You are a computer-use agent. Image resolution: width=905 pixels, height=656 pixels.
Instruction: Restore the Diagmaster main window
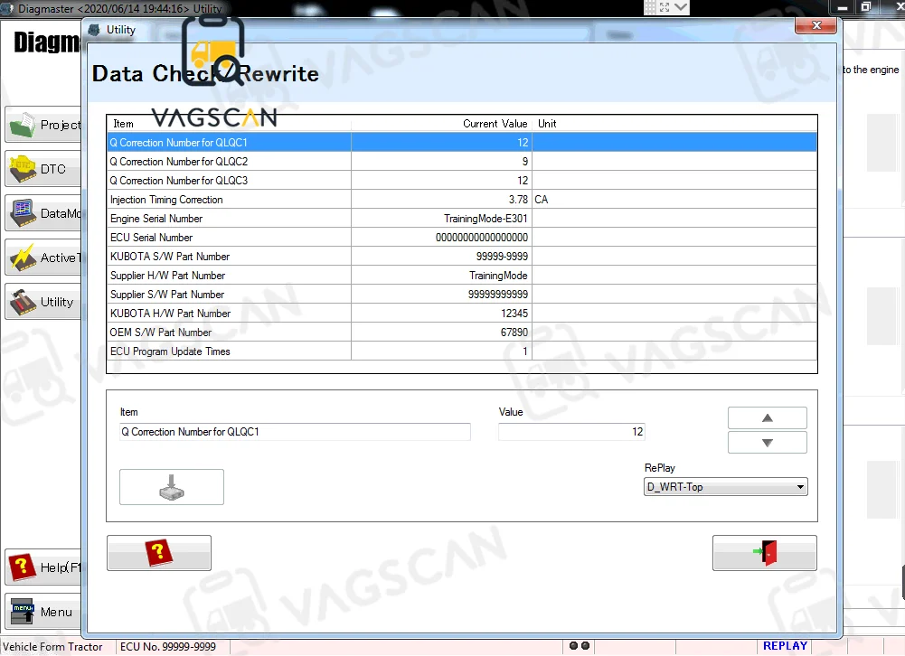click(866, 7)
